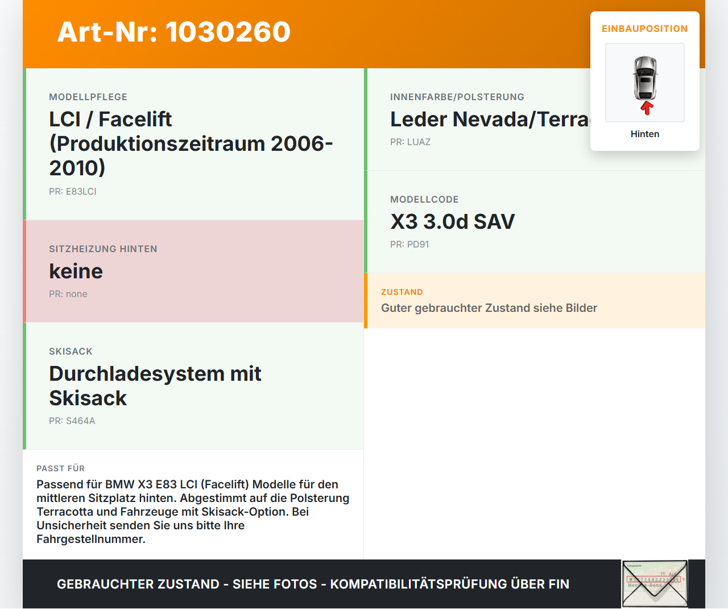Image resolution: width=728 pixels, height=609 pixels.
Task: Click the PR: PD91 code
Action: pyautogui.click(x=409, y=245)
